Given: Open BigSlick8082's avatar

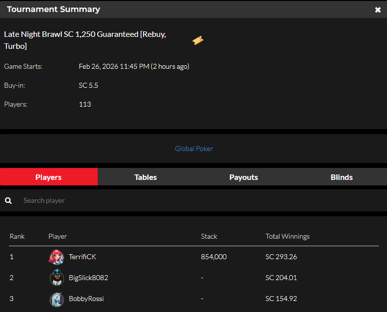Looking at the screenshot, I should 56,278.
